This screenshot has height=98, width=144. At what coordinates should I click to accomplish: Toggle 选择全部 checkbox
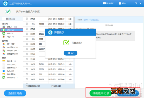(x=52, y=86)
